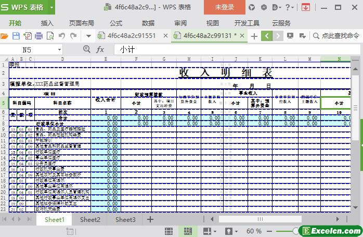Click the command search box

pyautogui.click(x=336, y=36)
